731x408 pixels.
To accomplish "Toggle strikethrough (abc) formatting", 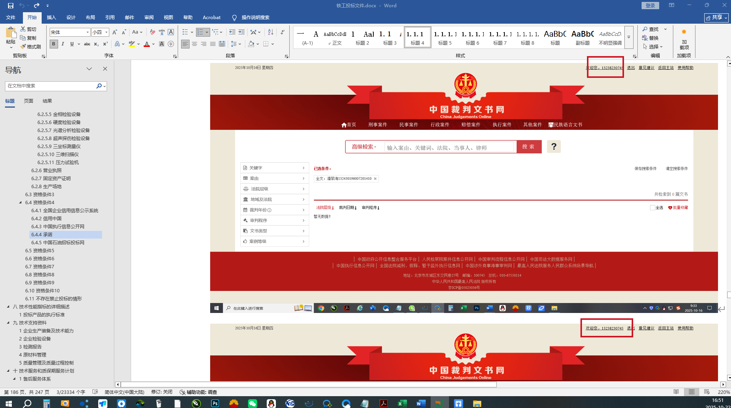I will 87,44.
